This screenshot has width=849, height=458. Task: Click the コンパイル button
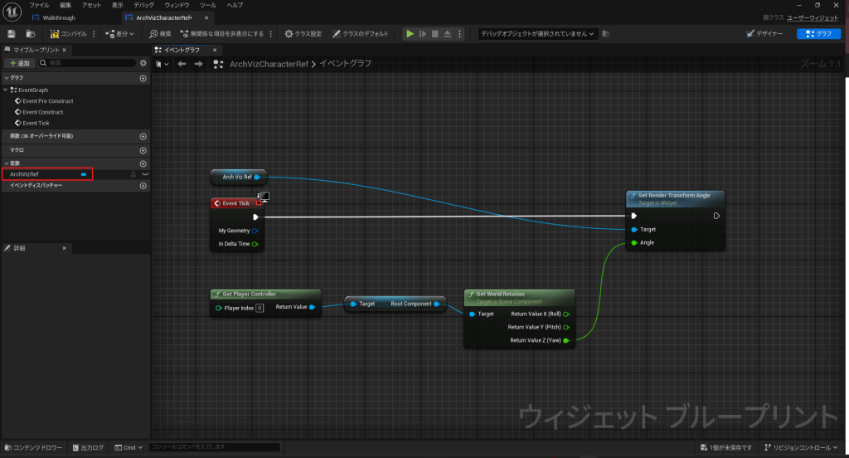68,34
